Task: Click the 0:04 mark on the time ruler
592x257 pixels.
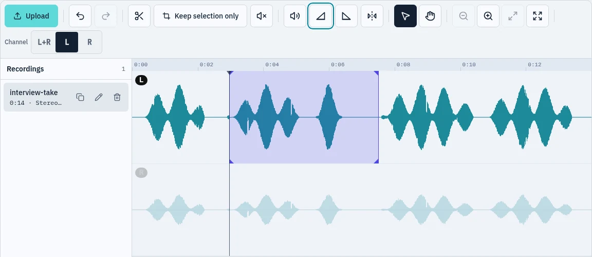Action: pyautogui.click(x=272, y=65)
